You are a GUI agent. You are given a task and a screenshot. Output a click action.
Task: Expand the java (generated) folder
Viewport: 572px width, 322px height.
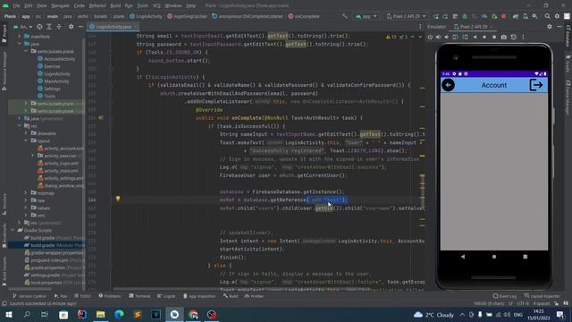[x=20, y=118]
